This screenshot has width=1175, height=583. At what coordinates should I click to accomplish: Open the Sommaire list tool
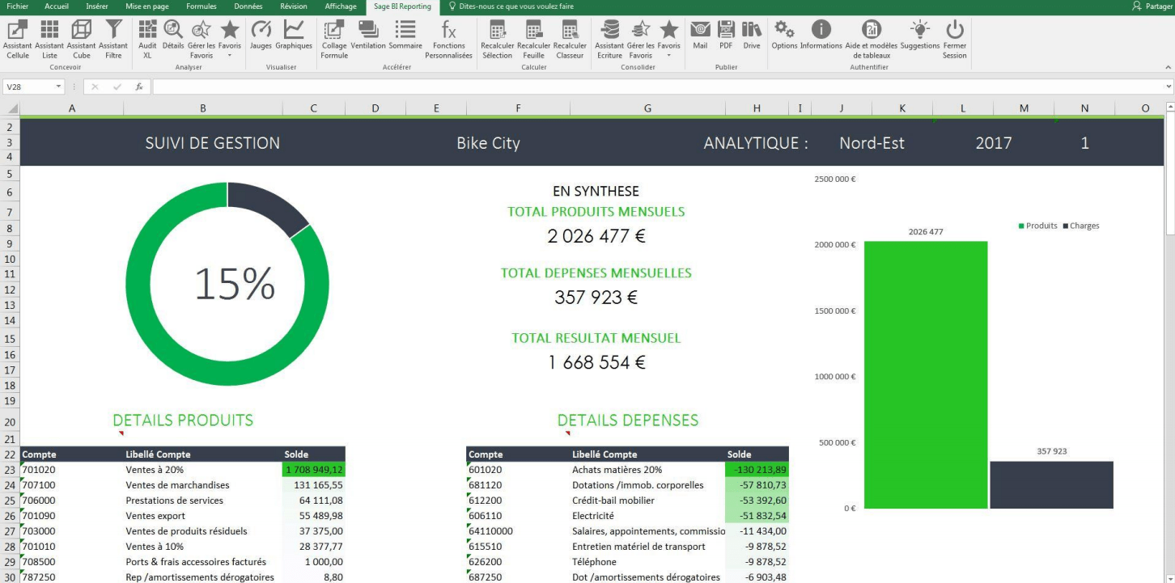tap(405, 35)
